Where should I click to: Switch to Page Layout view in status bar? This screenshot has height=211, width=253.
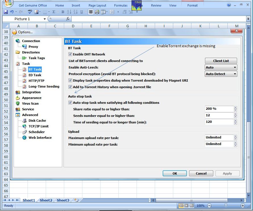(186, 206)
